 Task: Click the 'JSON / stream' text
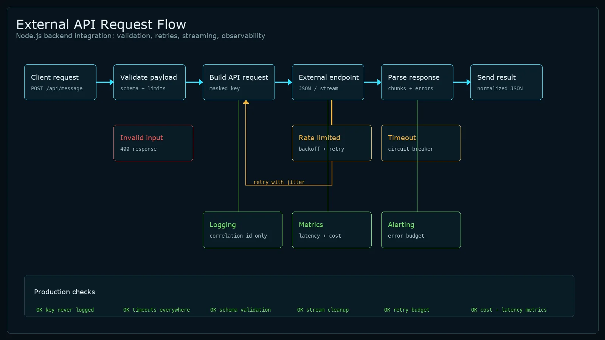pos(318,88)
